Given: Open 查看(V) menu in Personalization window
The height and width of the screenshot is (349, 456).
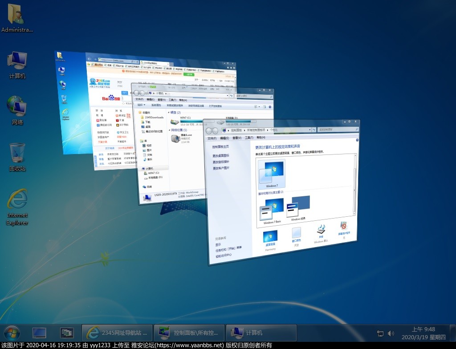Looking at the screenshot, I should click(x=237, y=138).
